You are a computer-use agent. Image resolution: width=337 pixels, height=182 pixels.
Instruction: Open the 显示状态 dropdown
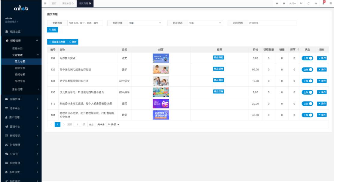click(x=205, y=23)
